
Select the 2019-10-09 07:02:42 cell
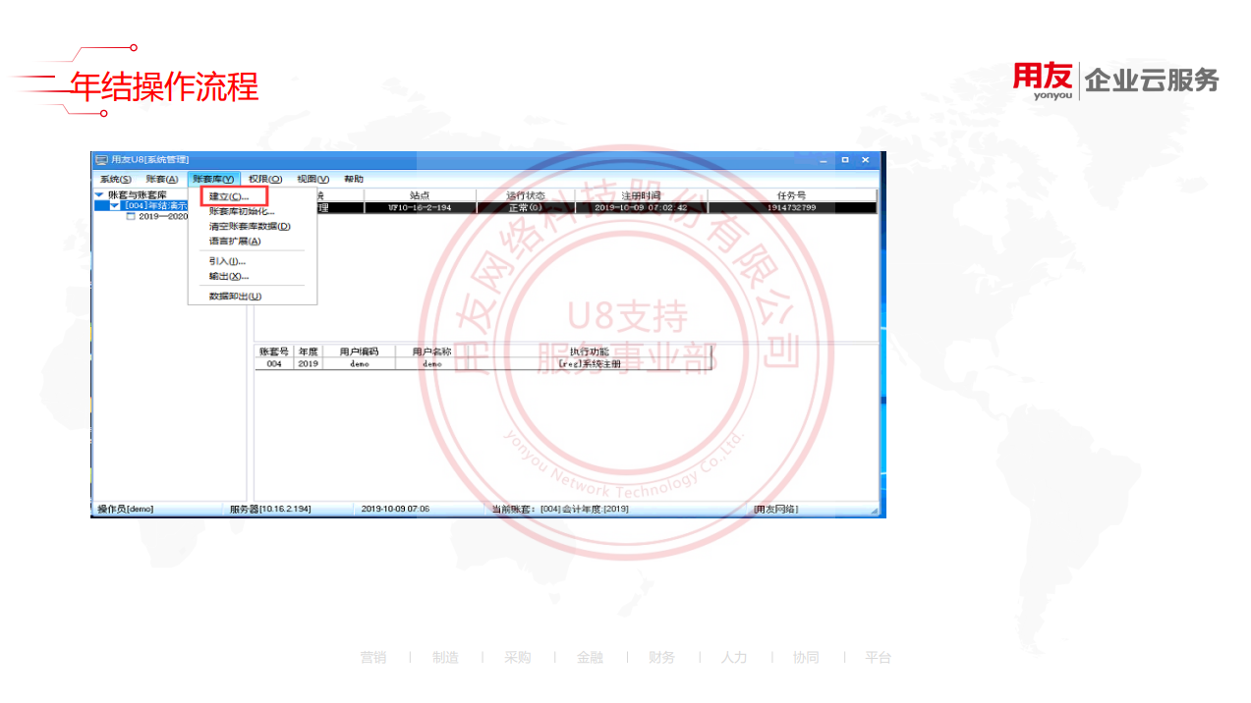641,207
